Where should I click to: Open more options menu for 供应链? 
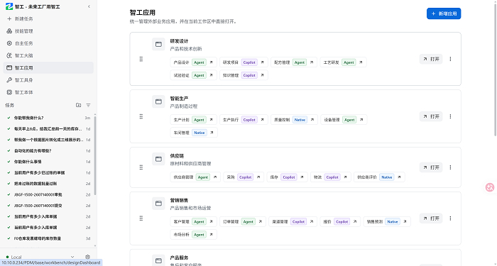point(450,167)
